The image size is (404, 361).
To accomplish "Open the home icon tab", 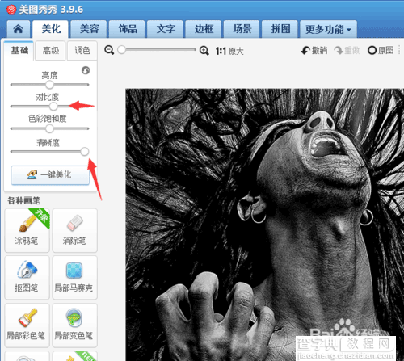I will tap(19, 29).
